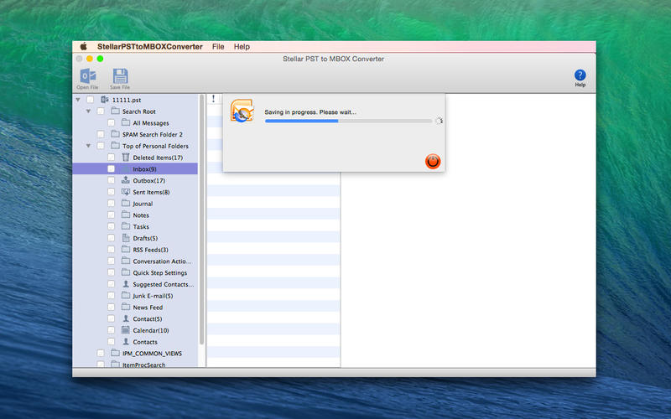Click the Suggested Contacts person icon
This screenshot has height=419, width=671.
tap(126, 284)
